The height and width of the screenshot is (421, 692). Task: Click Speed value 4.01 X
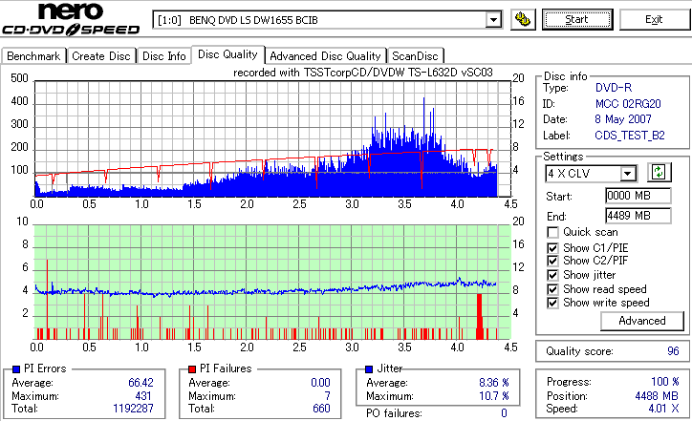663,409
